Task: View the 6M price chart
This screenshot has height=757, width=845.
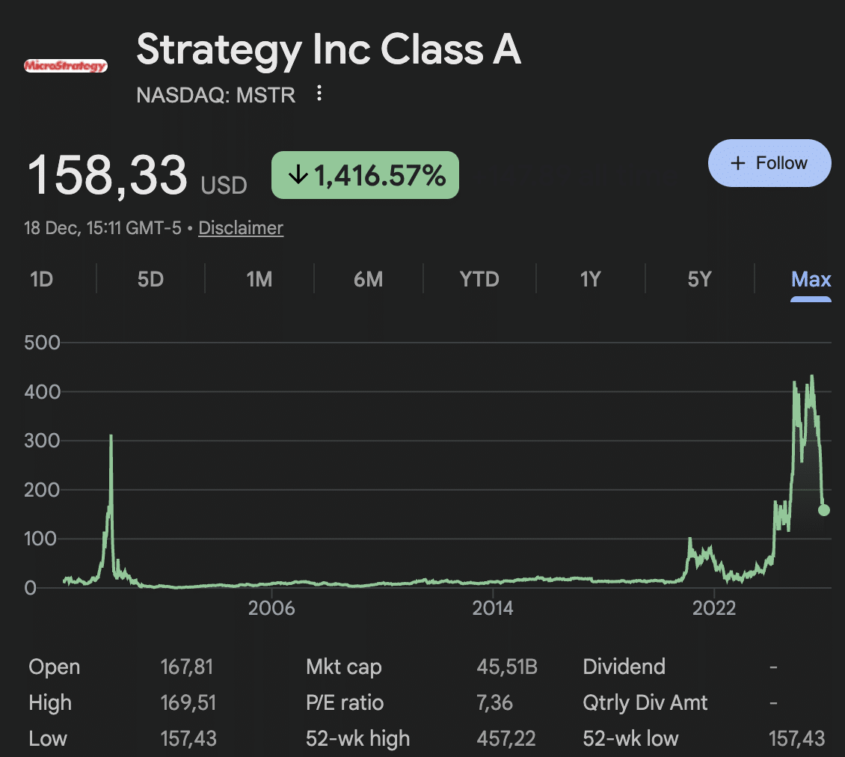Action: pos(368,279)
